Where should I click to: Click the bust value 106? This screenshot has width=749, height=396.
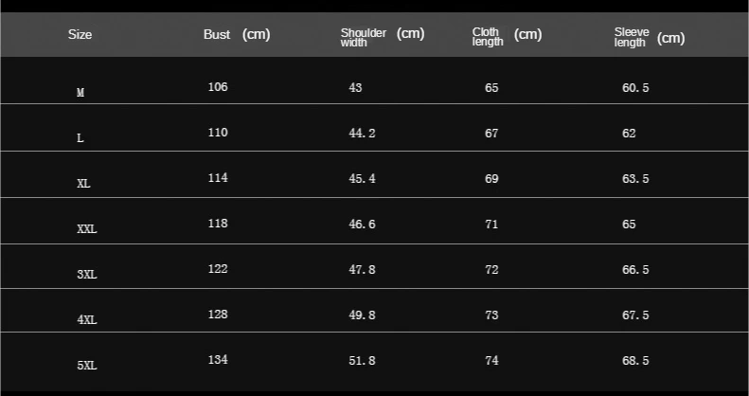[x=218, y=87]
